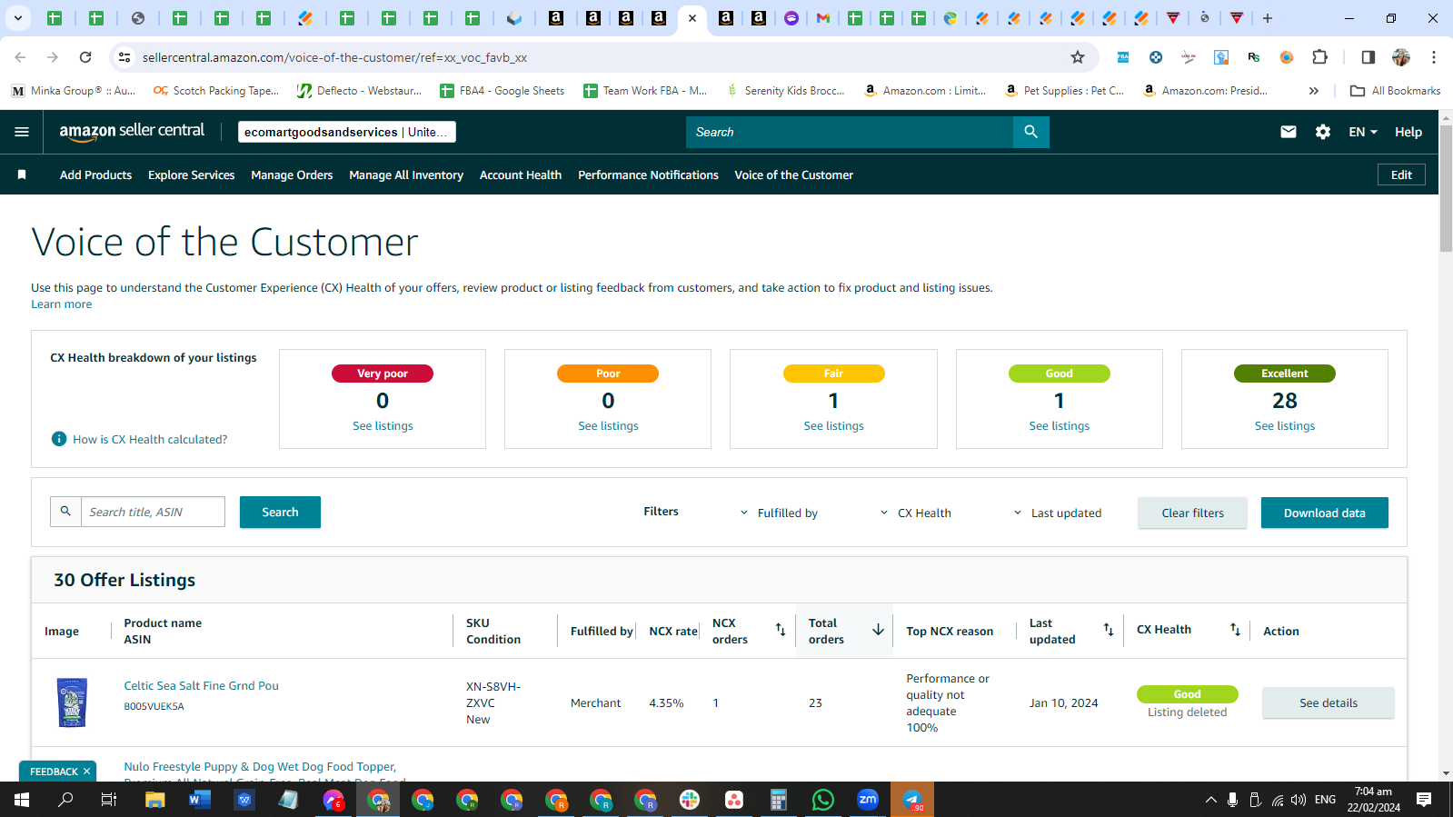
Task: Open the Seller Central settings gear
Action: [x=1323, y=132]
